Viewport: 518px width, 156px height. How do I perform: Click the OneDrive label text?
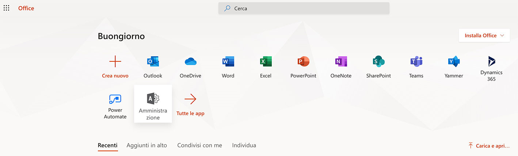coord(190,76)
